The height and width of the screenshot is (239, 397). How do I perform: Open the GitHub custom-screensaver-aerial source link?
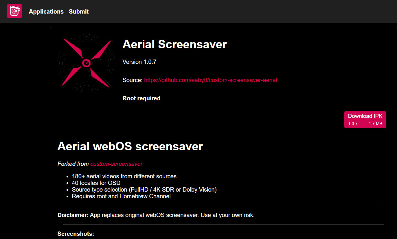click(210, 80)
